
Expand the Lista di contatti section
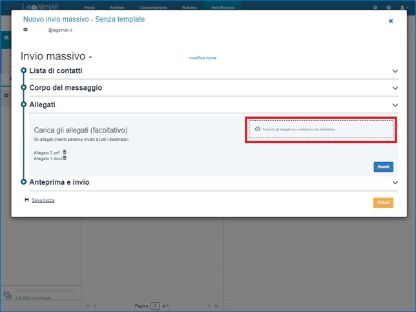coord(395,71)
